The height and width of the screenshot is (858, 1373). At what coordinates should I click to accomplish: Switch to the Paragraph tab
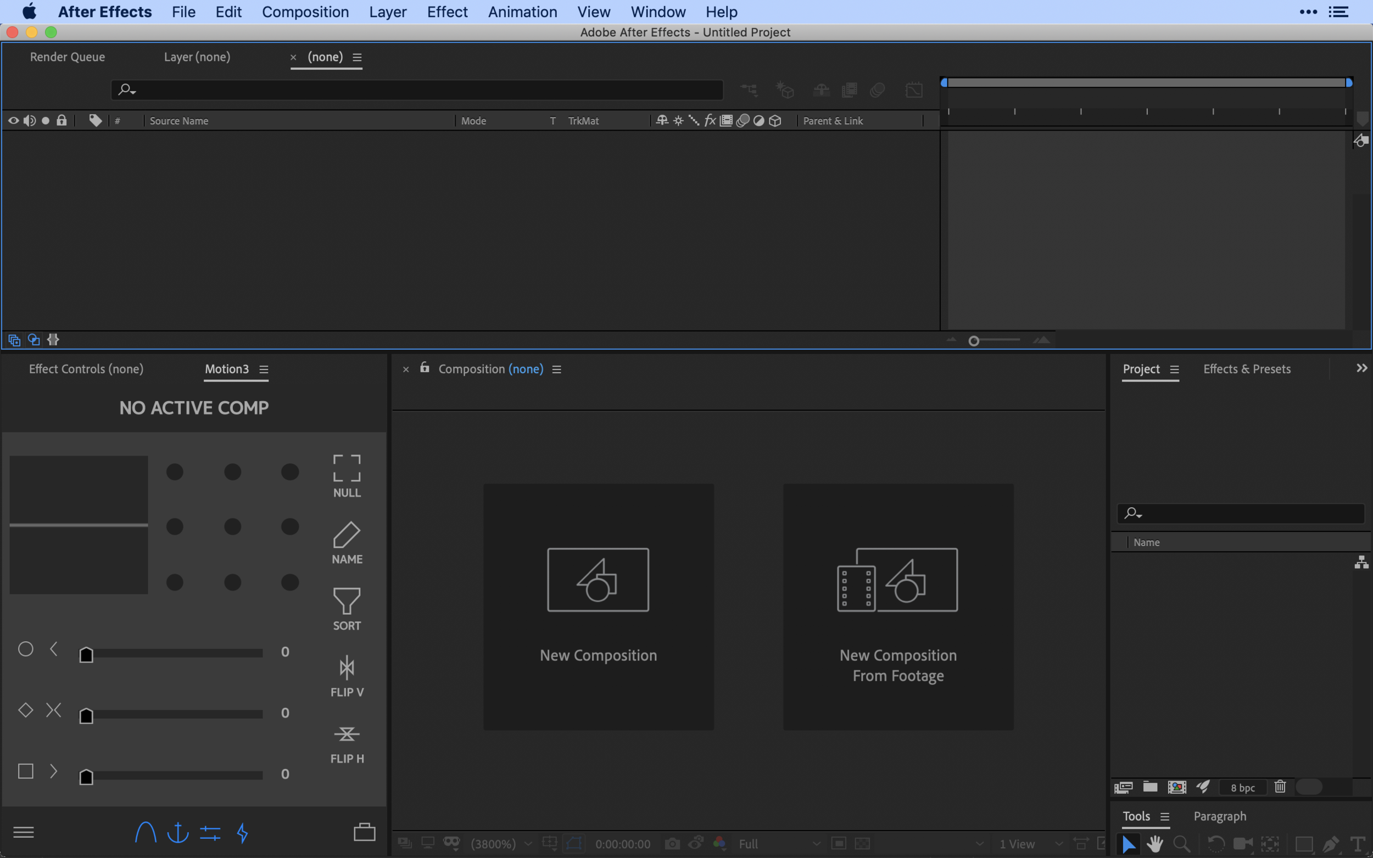(x=1220, y=816)
